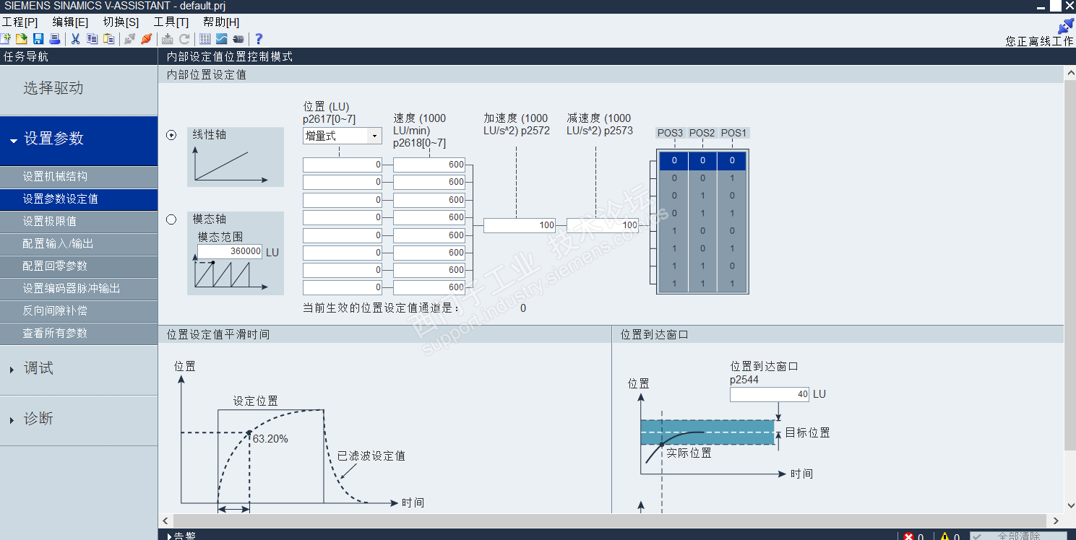Image resolution: width=1076 pixels, height=540 pixels.
Task: Select the 0 0 1 row in POS table
Action: pyautogui.click(x=702, y=178)
